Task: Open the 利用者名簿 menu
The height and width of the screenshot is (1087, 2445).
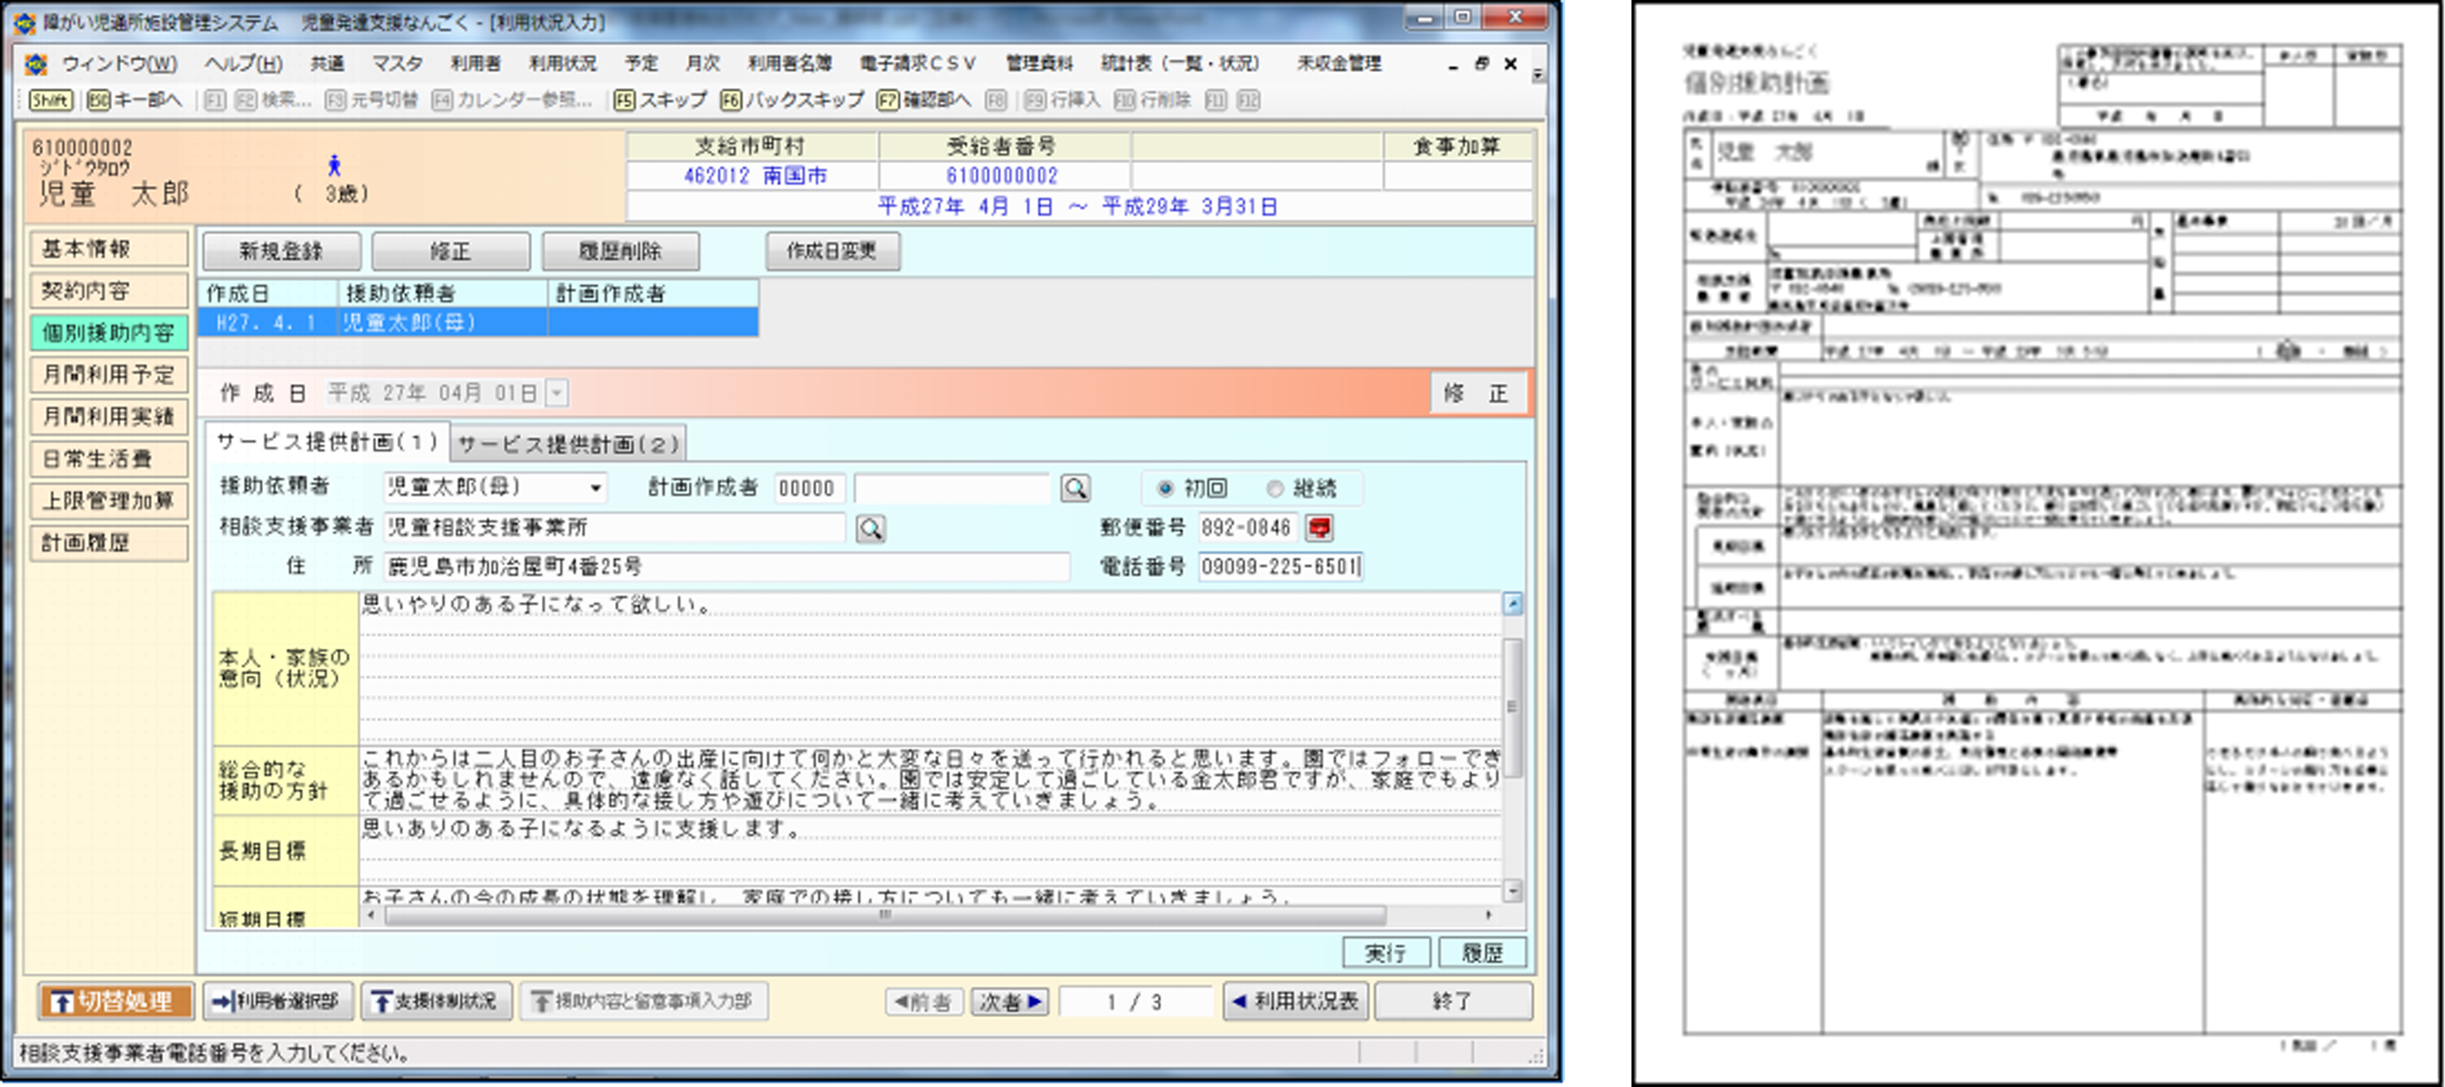Action: click(x=789, y=64)
